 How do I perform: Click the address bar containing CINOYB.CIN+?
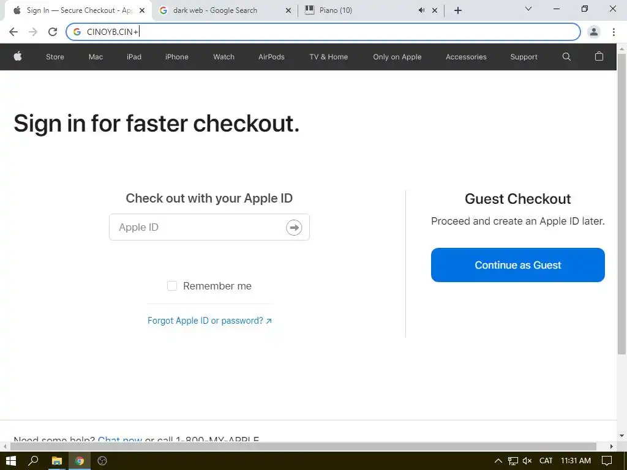[x=323, y=32]
